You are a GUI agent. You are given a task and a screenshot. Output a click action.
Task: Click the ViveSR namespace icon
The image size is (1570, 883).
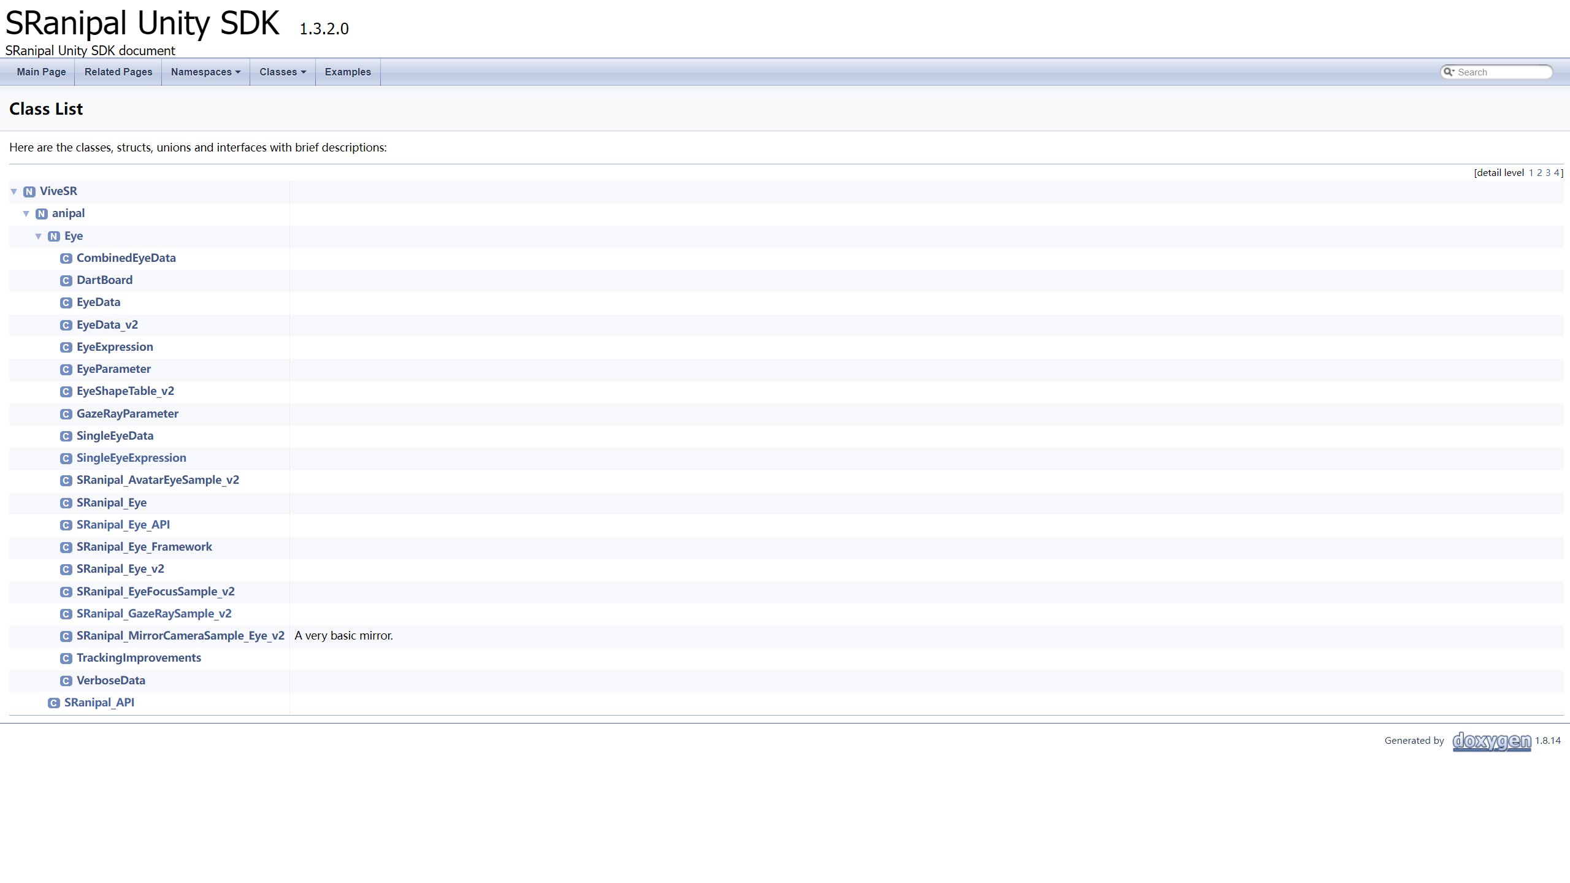click(29, 191)
